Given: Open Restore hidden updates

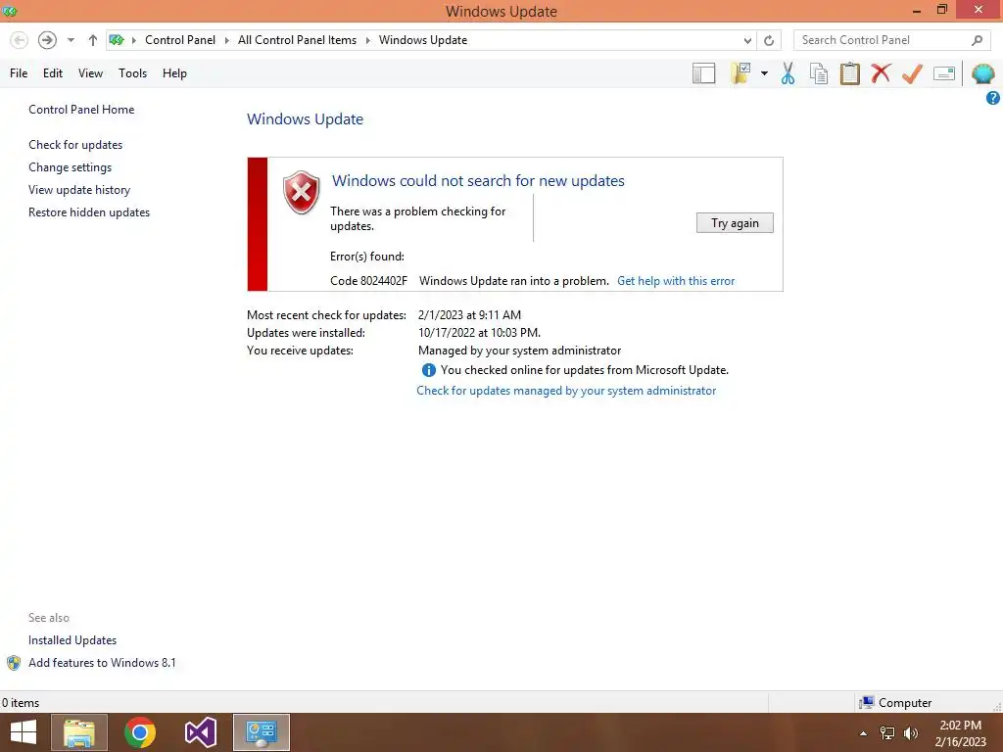Looking at the screenshot, I should pyautogui.click(x=89, y=212).
